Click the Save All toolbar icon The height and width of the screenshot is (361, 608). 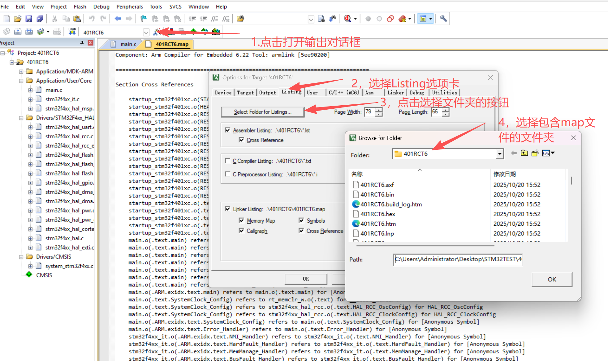(40, 19)
